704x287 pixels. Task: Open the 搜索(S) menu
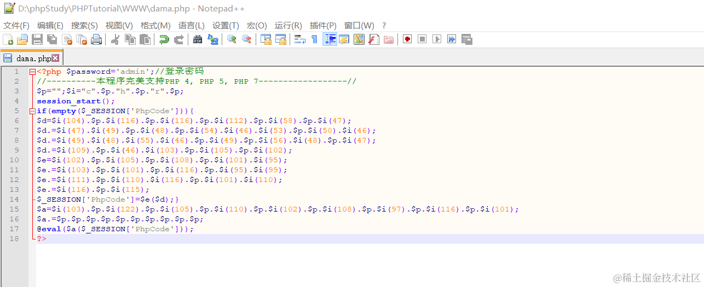84,26
